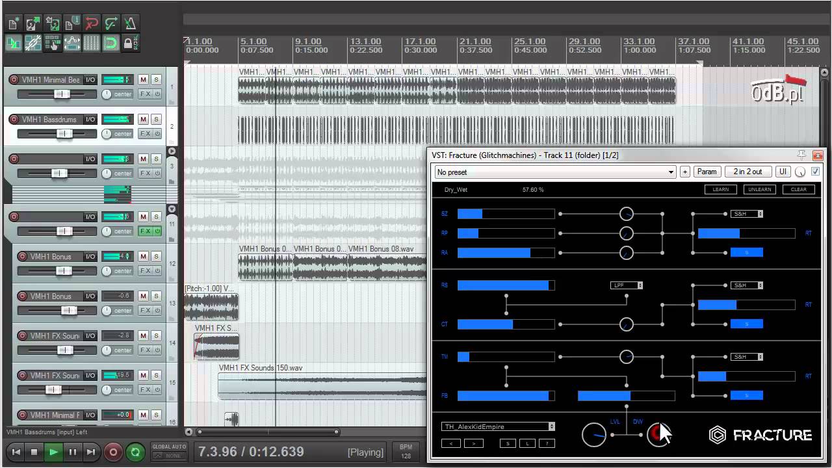The height and width of the screenshot is (468, 832).
Task: Click the red Undo arrow icon
Action: click(92, 25)
